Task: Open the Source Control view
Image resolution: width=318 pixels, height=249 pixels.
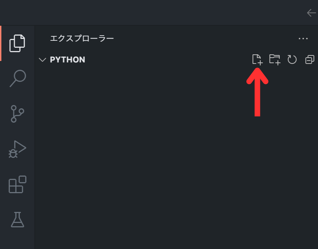Action: (17, 113)
